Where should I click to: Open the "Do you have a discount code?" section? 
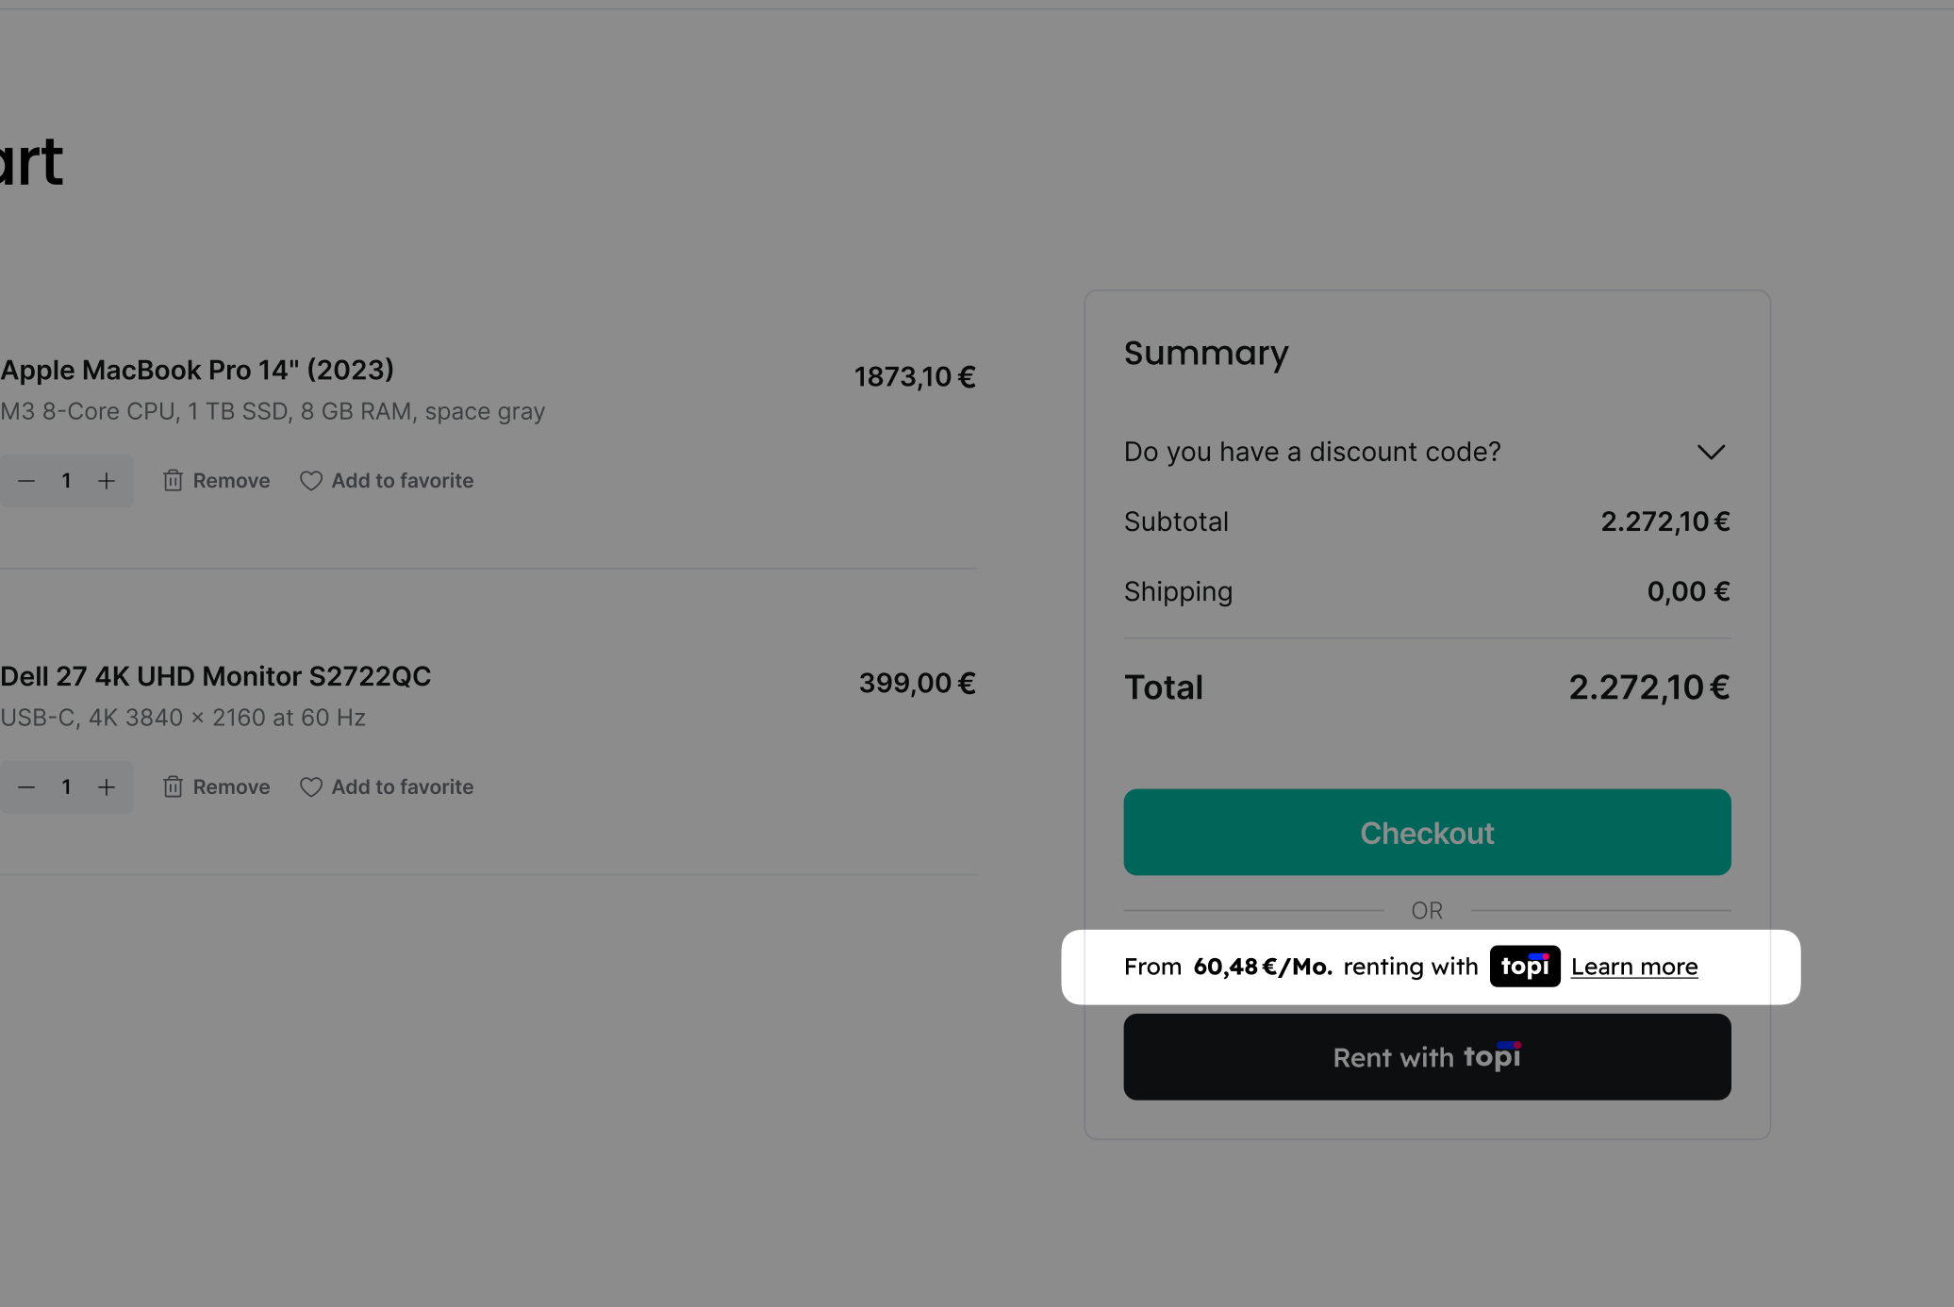coord(1312,453)
